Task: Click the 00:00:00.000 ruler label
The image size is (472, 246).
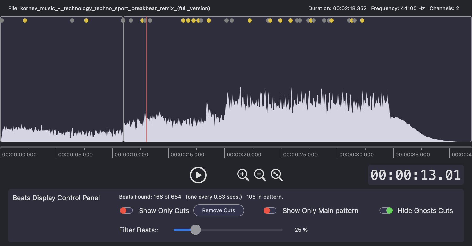Action: 19,155
